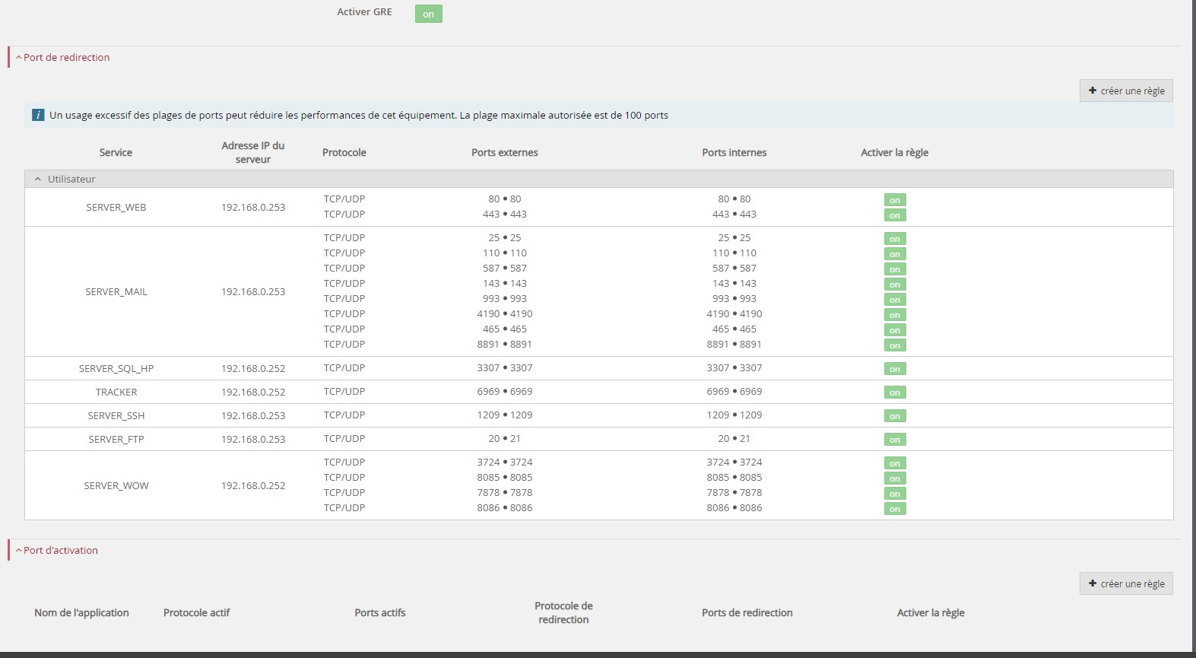This screenshot has height=658, width=1196.
Task: Collapse the Utilisateur rules group
Action: (x=37, y=180)
